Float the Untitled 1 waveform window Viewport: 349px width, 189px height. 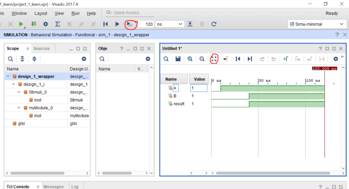(334, 48)
